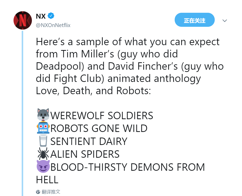Click the "Love, Death, and Robots:" title text
Viewport: 242px width, 196px height.
coord(93,91)
